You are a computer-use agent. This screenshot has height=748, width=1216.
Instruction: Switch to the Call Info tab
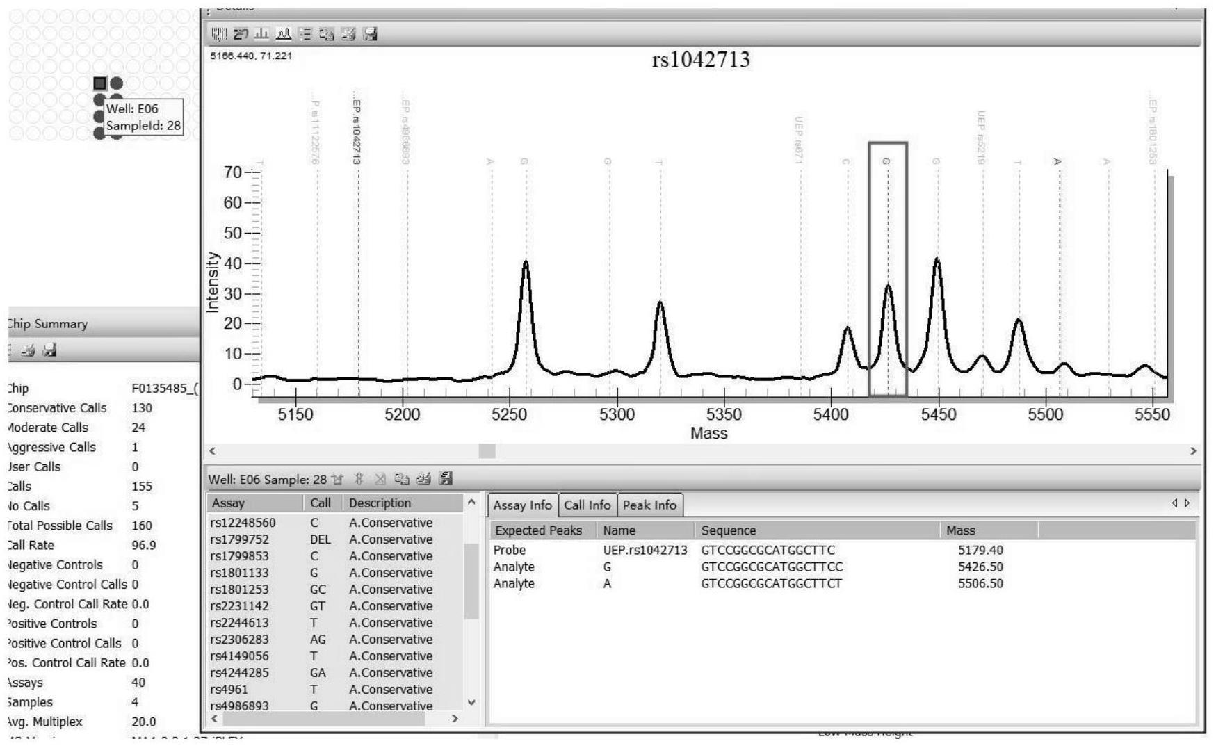point(587,505)
